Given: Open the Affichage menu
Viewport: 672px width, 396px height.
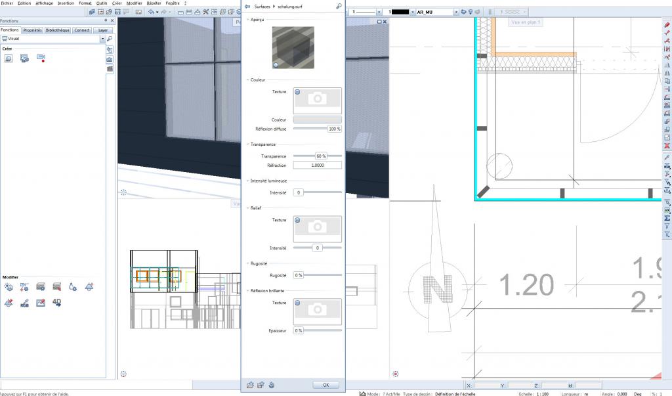Looking at the screenshot, I should click(44, 3).
